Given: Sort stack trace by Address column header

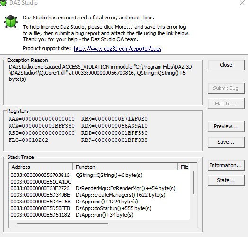Looking at the screenshot, I should pyautogui.click(x=41, y=167).
